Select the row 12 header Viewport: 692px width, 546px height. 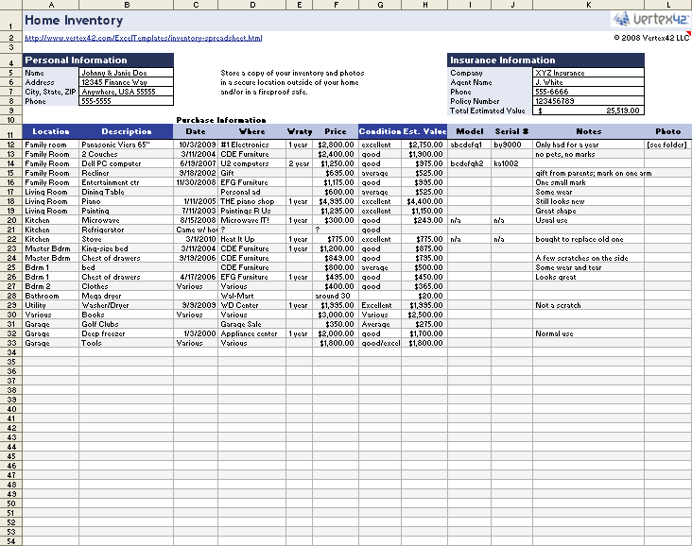pos(9,145)
